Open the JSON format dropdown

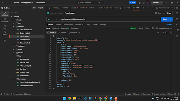[52, 33]
